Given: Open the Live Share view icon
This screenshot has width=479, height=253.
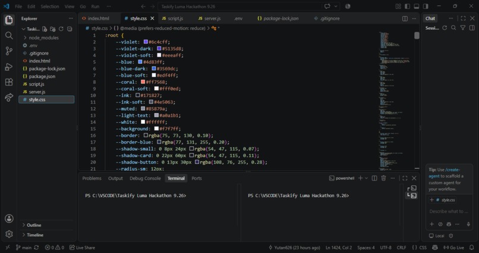Looking at the screenshot, I should (x=9, y=98).
